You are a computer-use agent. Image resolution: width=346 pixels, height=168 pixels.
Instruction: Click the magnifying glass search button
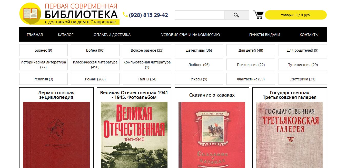click(236, 15)
